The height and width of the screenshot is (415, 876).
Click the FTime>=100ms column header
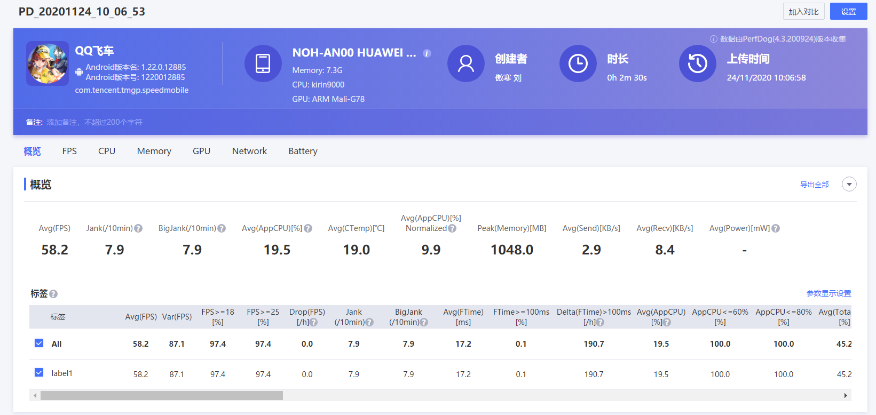521,317
